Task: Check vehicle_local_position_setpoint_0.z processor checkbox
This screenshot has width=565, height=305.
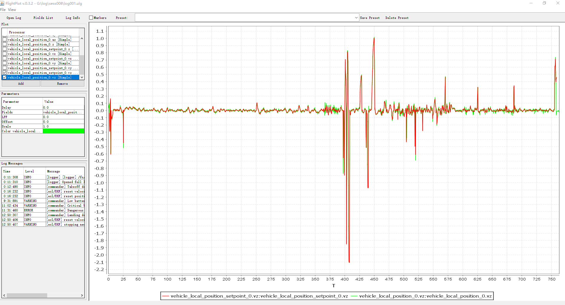Action: pyautogui.click(x=5, y=49)
